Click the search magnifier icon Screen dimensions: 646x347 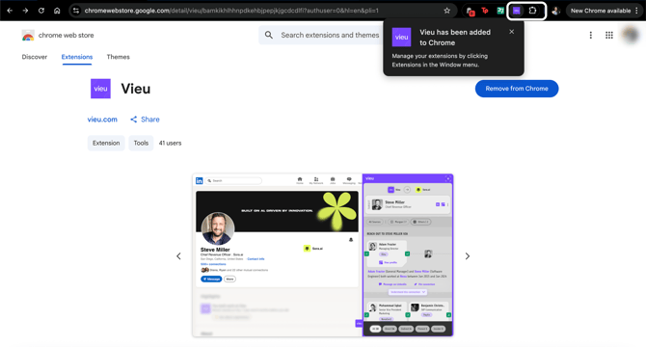click(269, 35)
